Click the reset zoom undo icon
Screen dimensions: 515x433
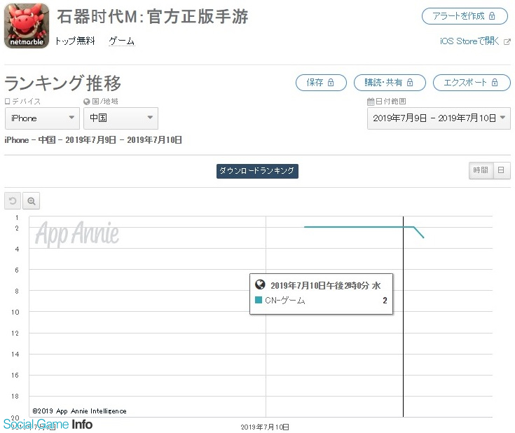click(13, 200)
